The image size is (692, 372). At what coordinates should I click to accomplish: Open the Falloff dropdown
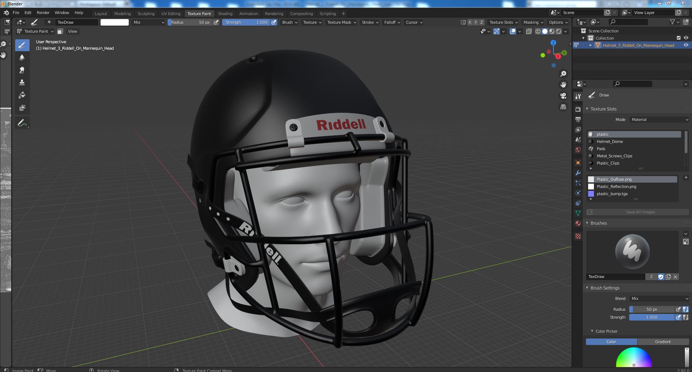pos(392,22)
